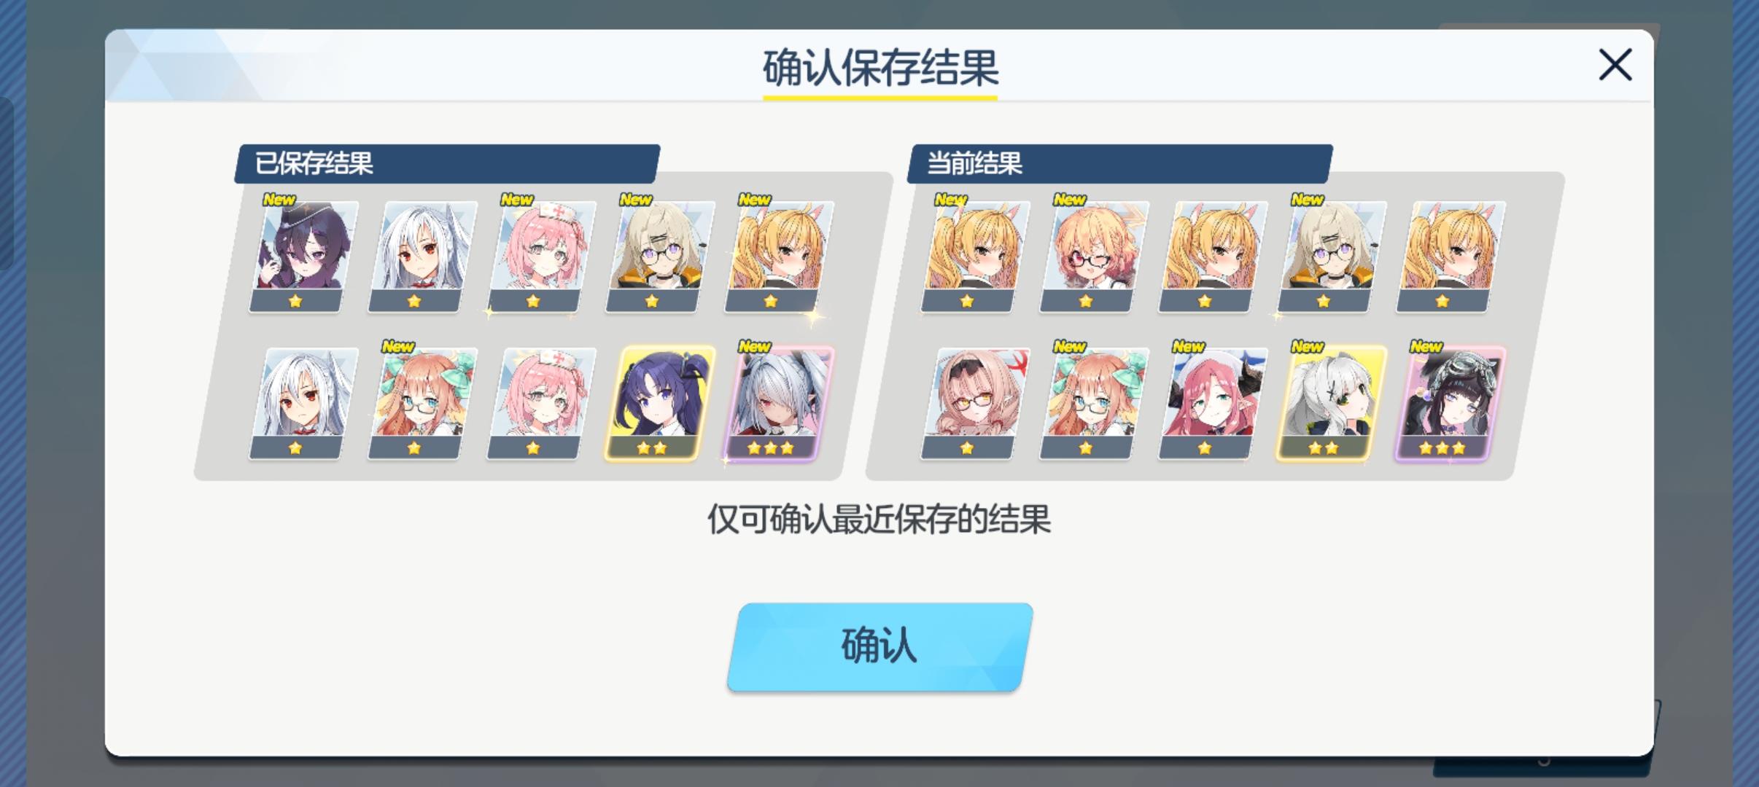Select headband glasses girl at current bottom-left

(x=975, y=404)
